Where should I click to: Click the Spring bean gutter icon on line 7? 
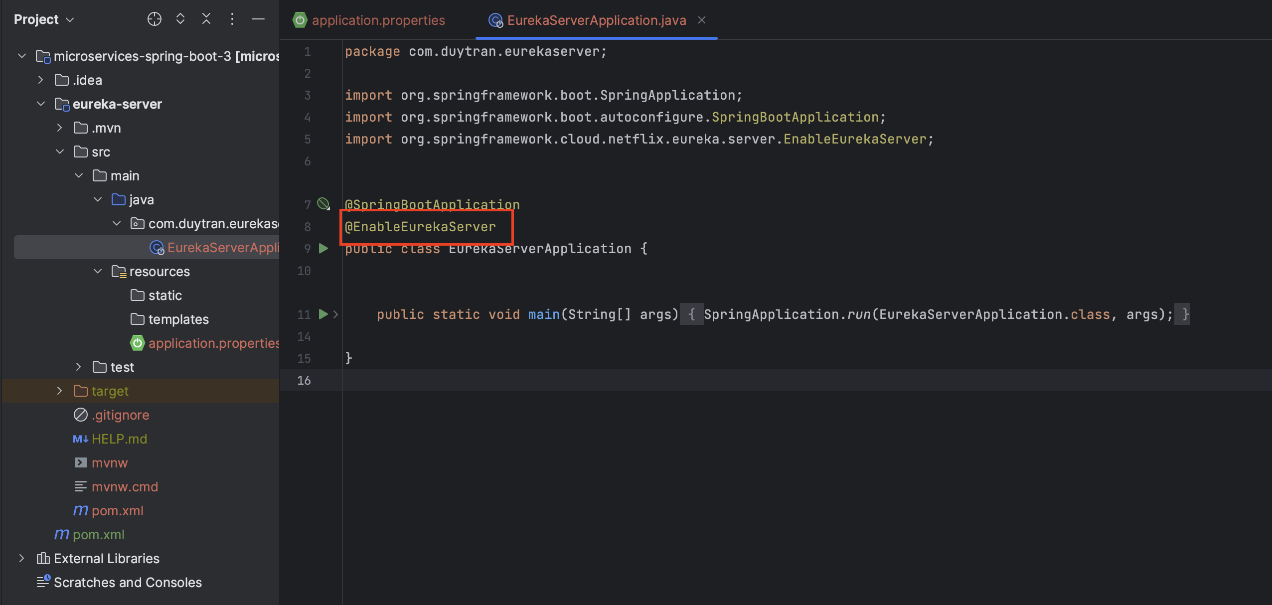(x=323, y=203)
